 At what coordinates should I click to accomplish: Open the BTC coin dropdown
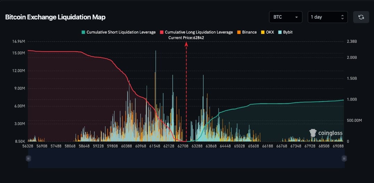[285, 17]
